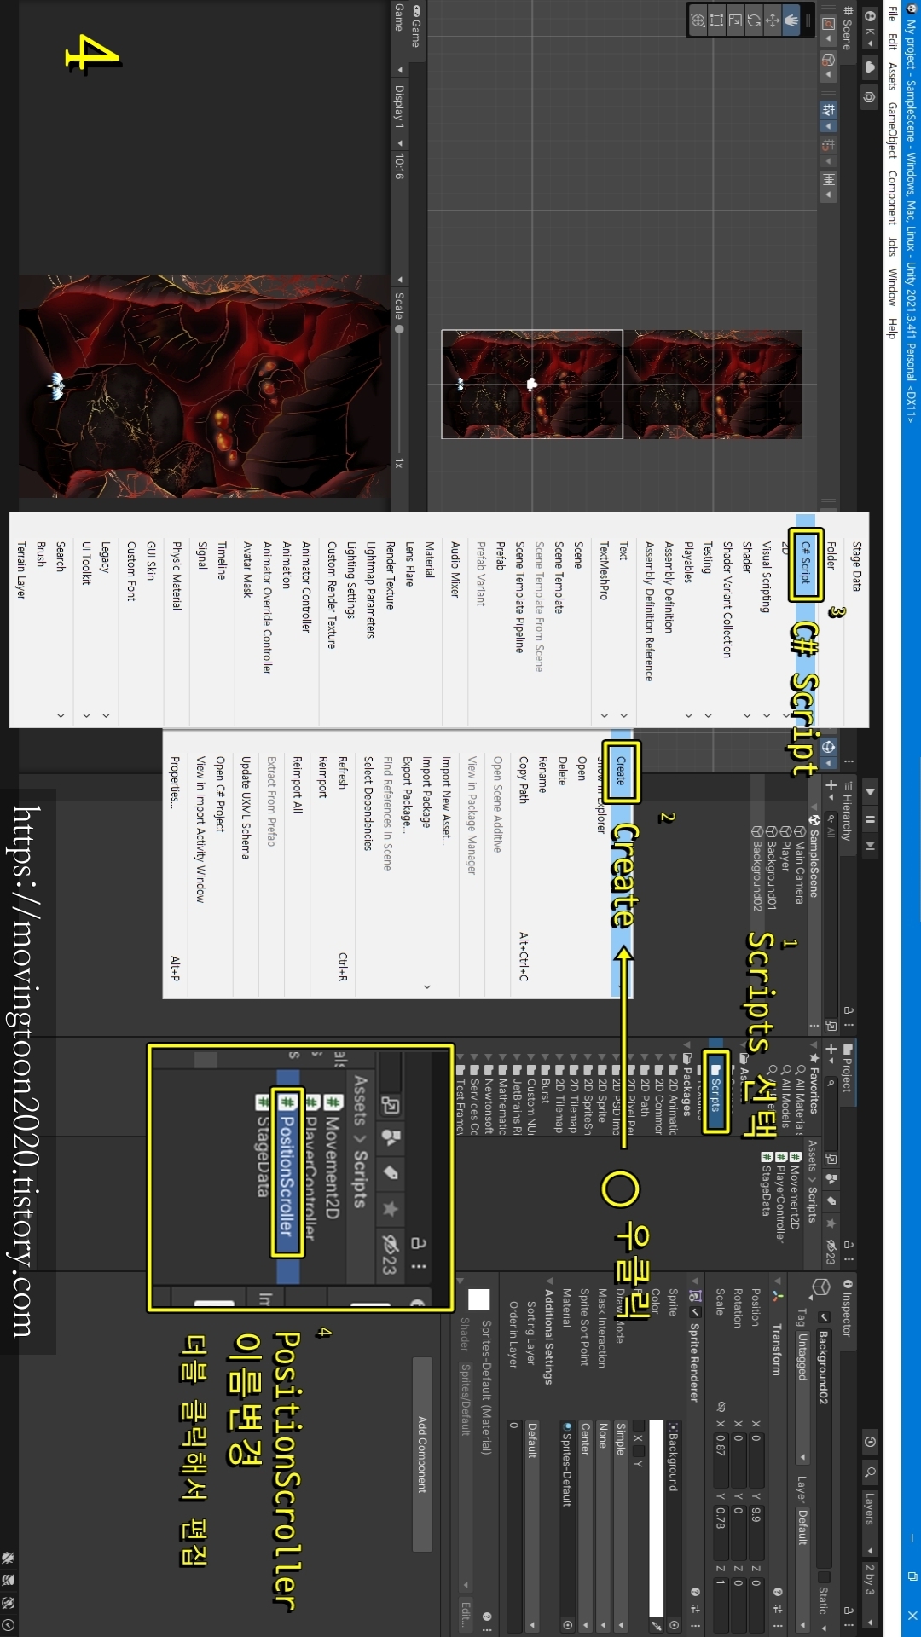Click the Play button

(870, 791)
